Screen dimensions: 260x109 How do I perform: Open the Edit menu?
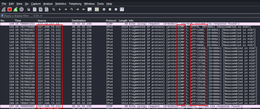coord(12,4)
